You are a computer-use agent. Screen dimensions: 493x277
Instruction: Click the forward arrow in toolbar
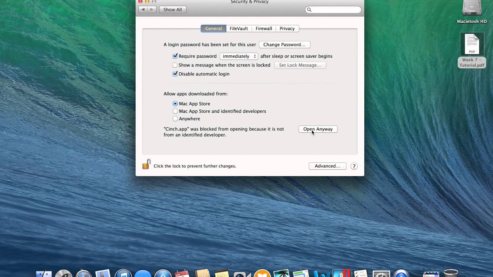(152, 10)
